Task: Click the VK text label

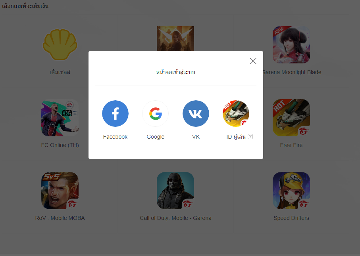Action: [x=196, y=137]
